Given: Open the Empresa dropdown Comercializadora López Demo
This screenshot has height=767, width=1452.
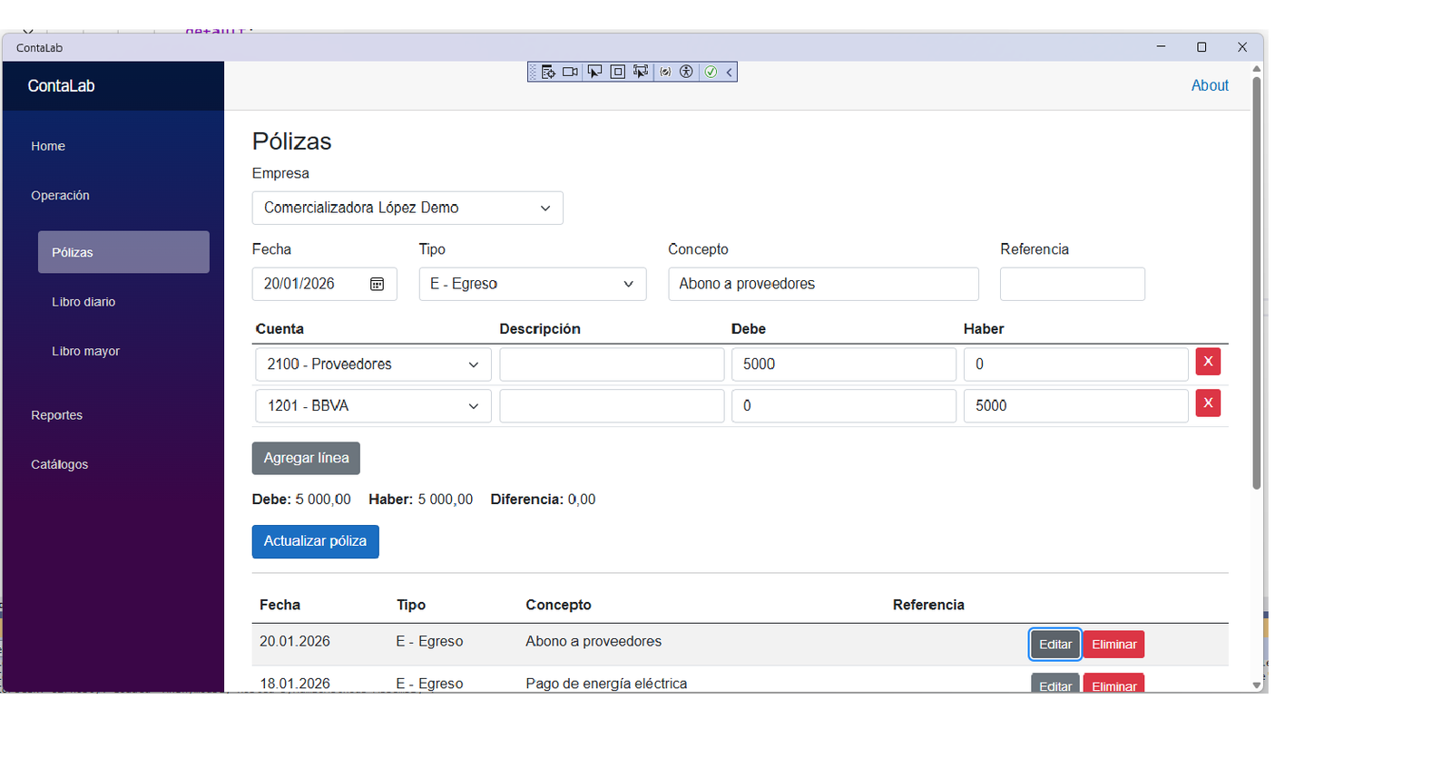Looking at the screenshot, I should (407, 208).
